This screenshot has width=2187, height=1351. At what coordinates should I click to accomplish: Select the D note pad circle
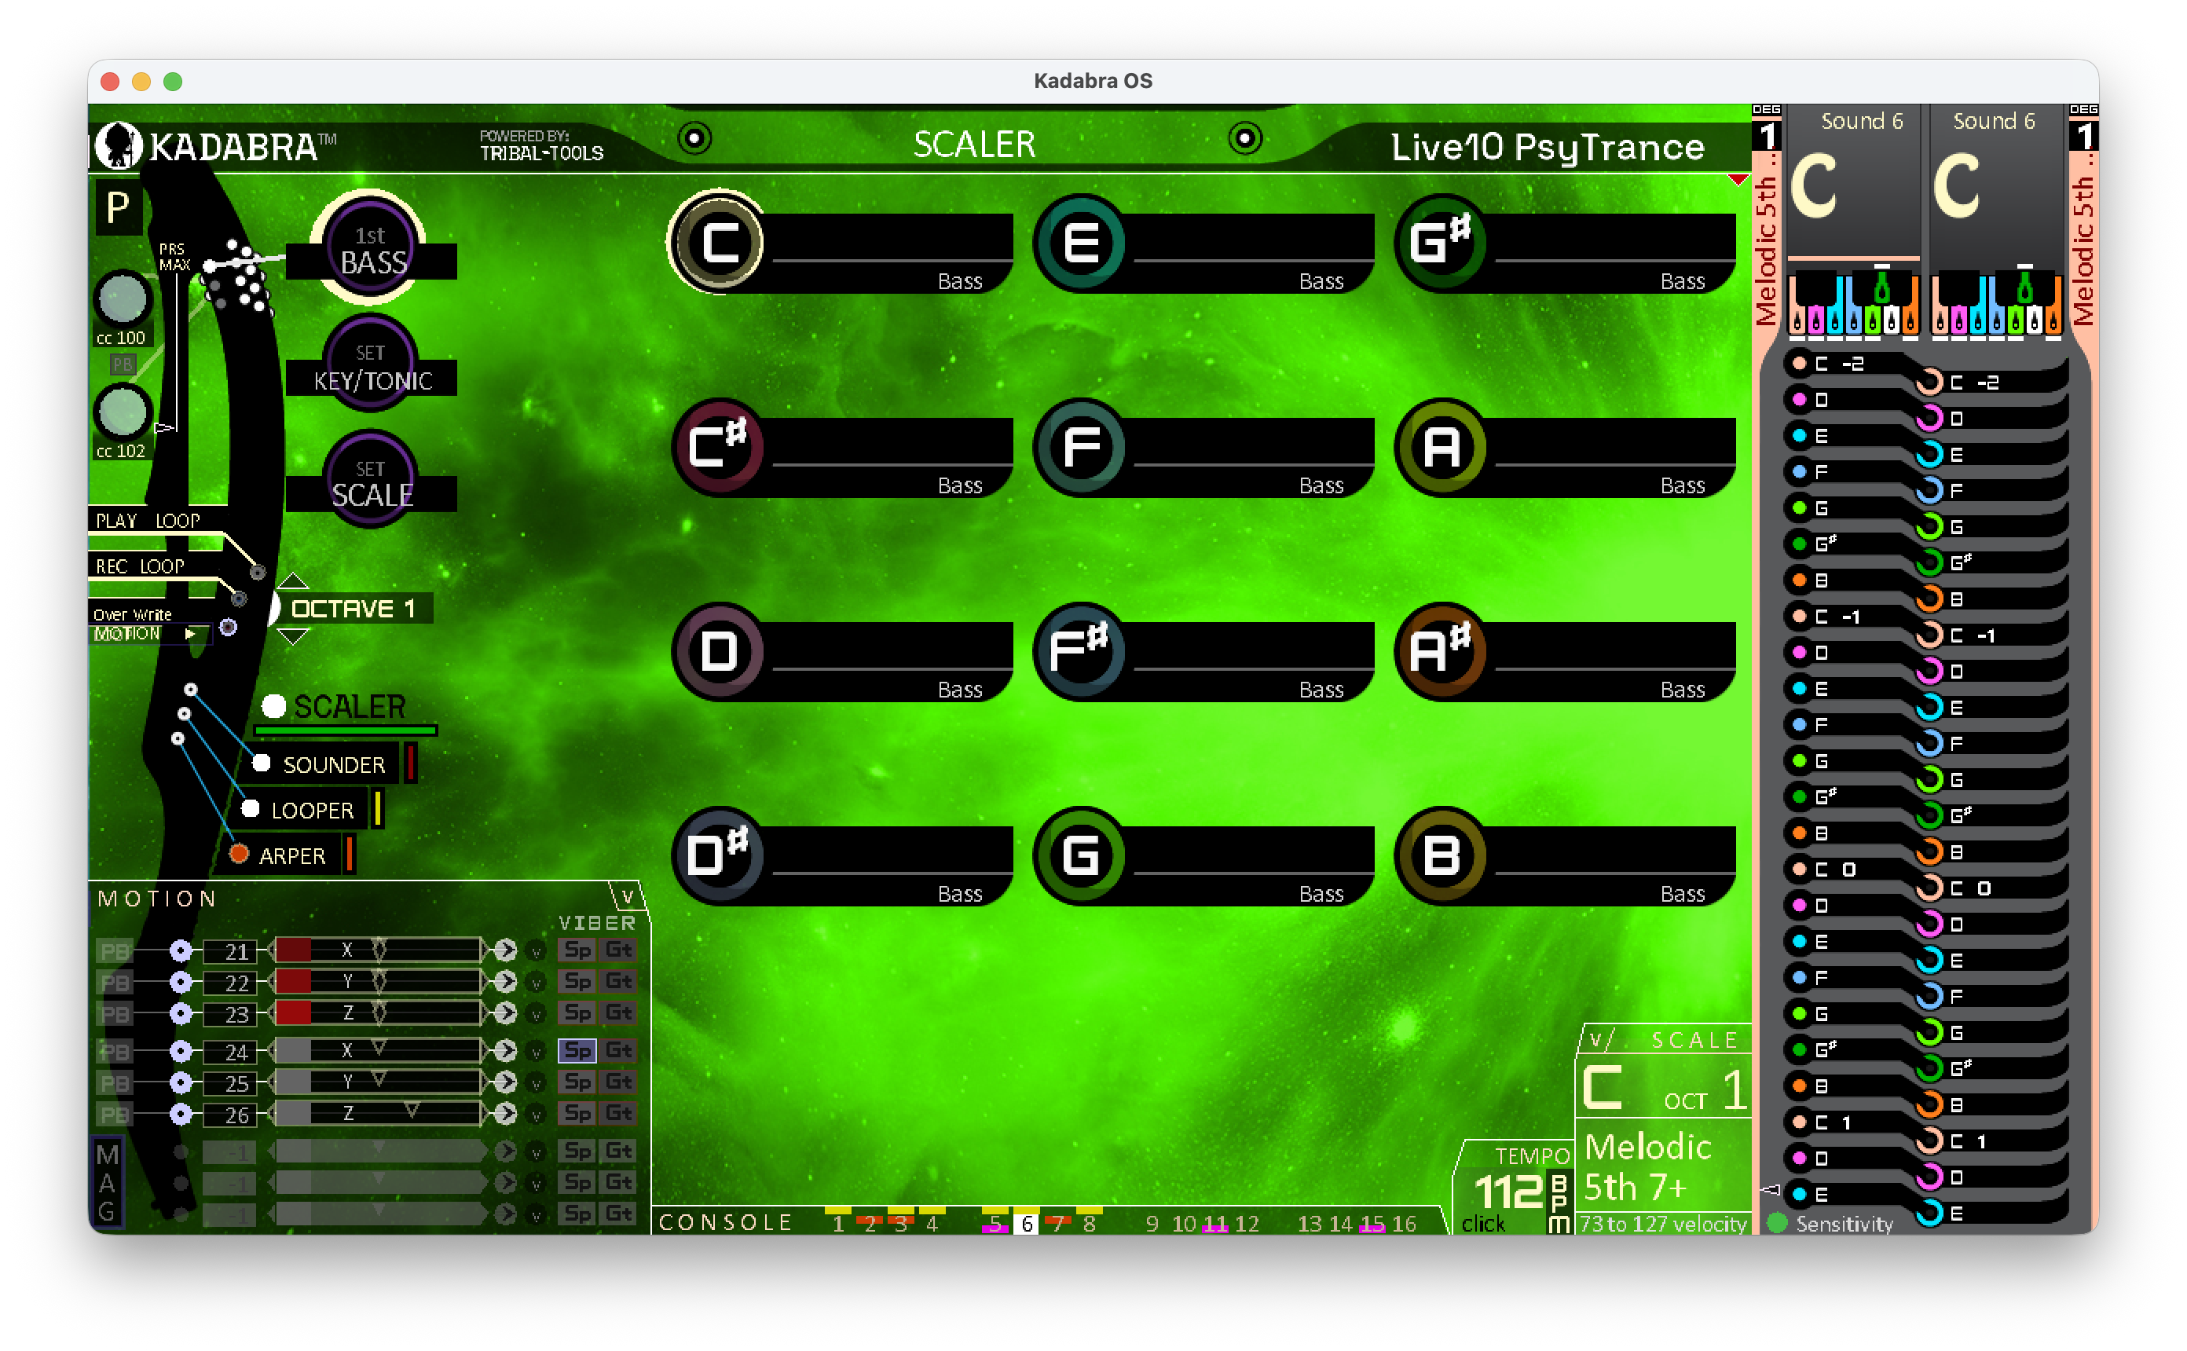(716, 651)
